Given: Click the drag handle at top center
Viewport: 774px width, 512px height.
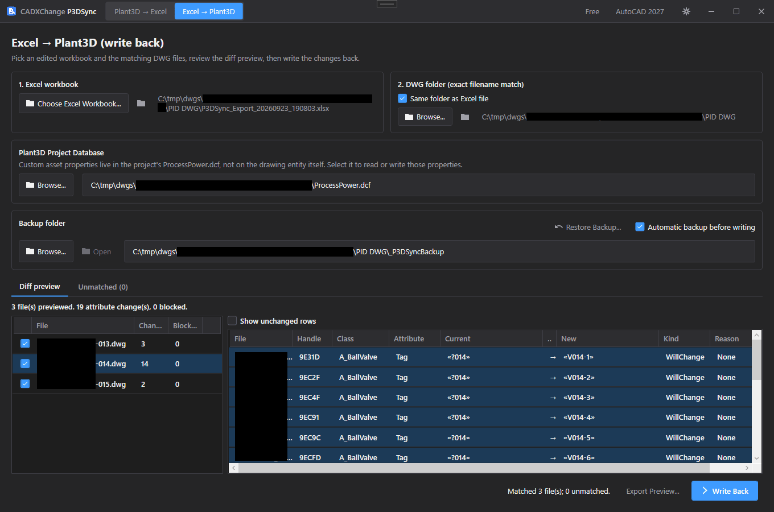Looking at the screenshot, I should (387, 3).
